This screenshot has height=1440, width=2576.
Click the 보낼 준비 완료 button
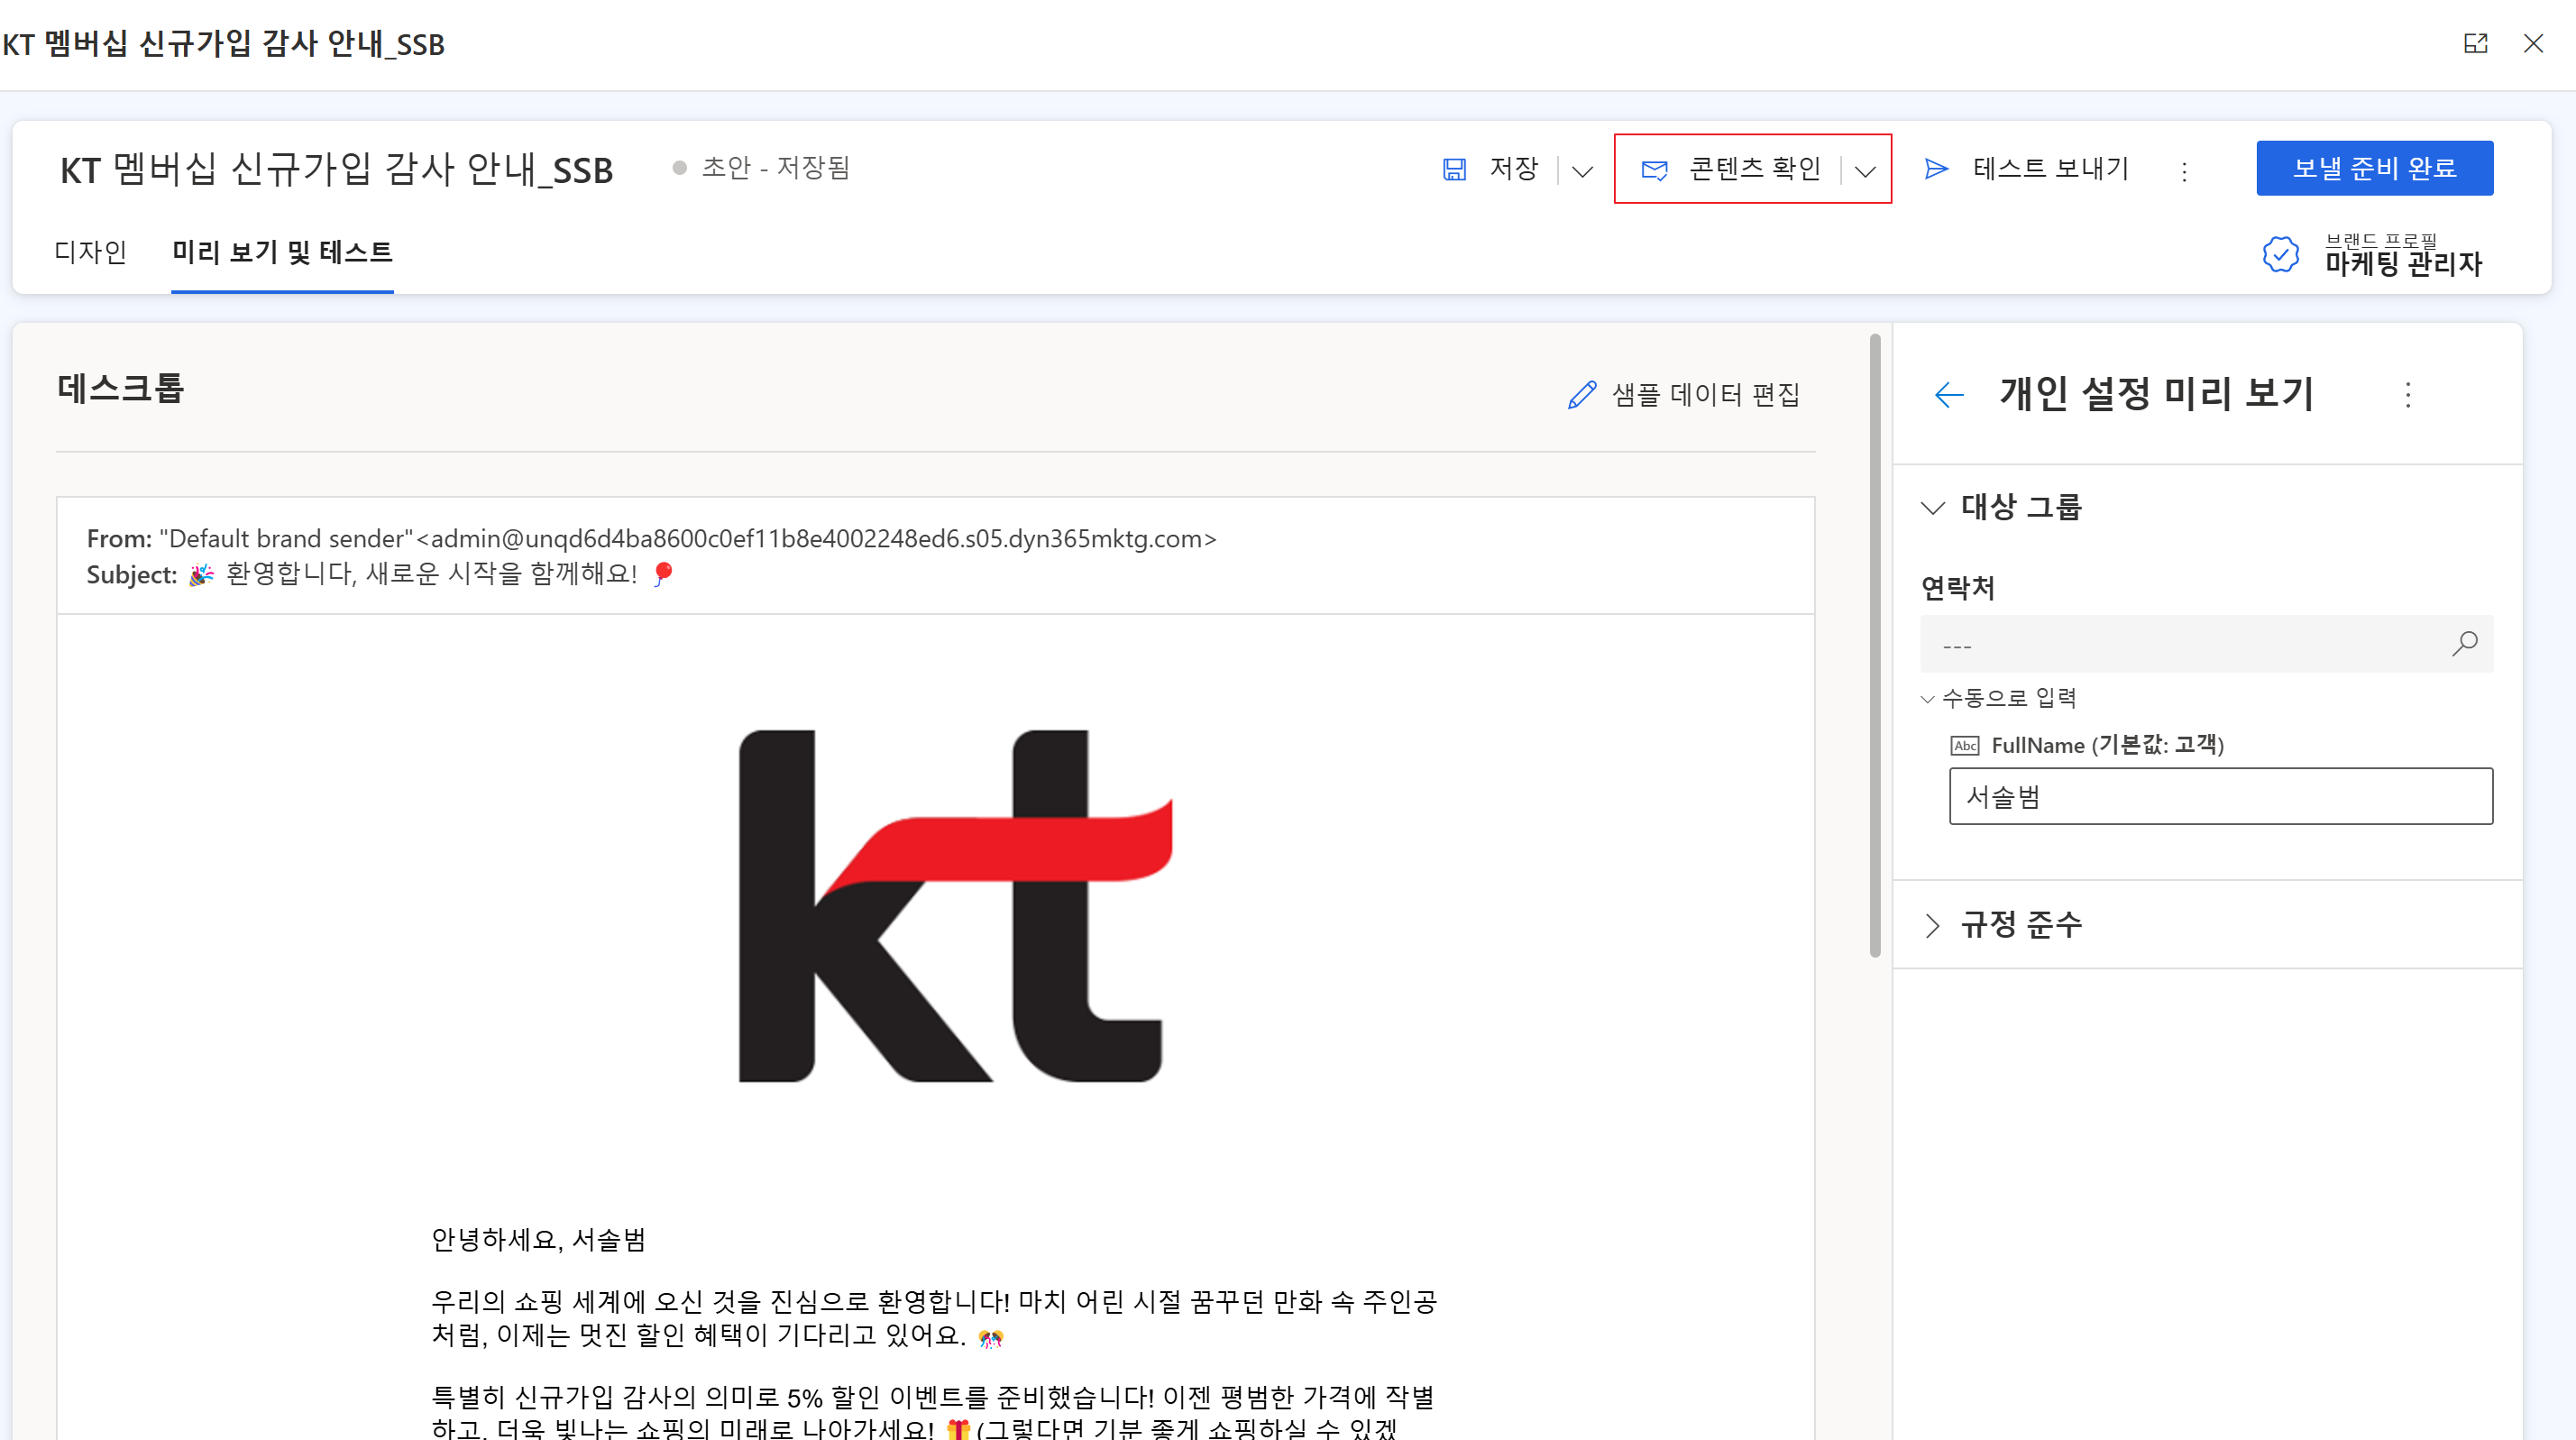coord(2374,168)
